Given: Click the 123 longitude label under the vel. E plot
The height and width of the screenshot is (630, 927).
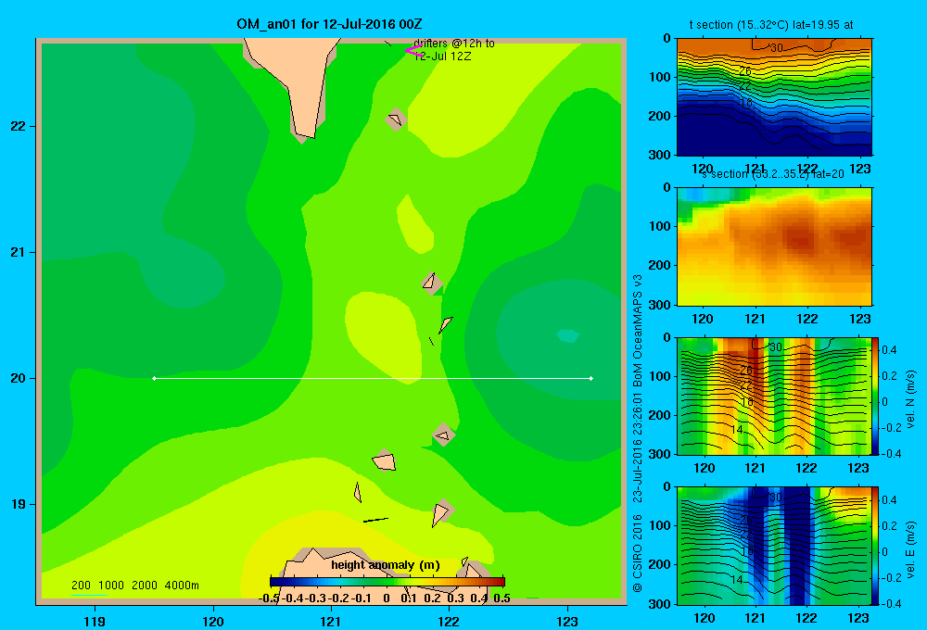Looking at the screenshot, I should 858,618.
